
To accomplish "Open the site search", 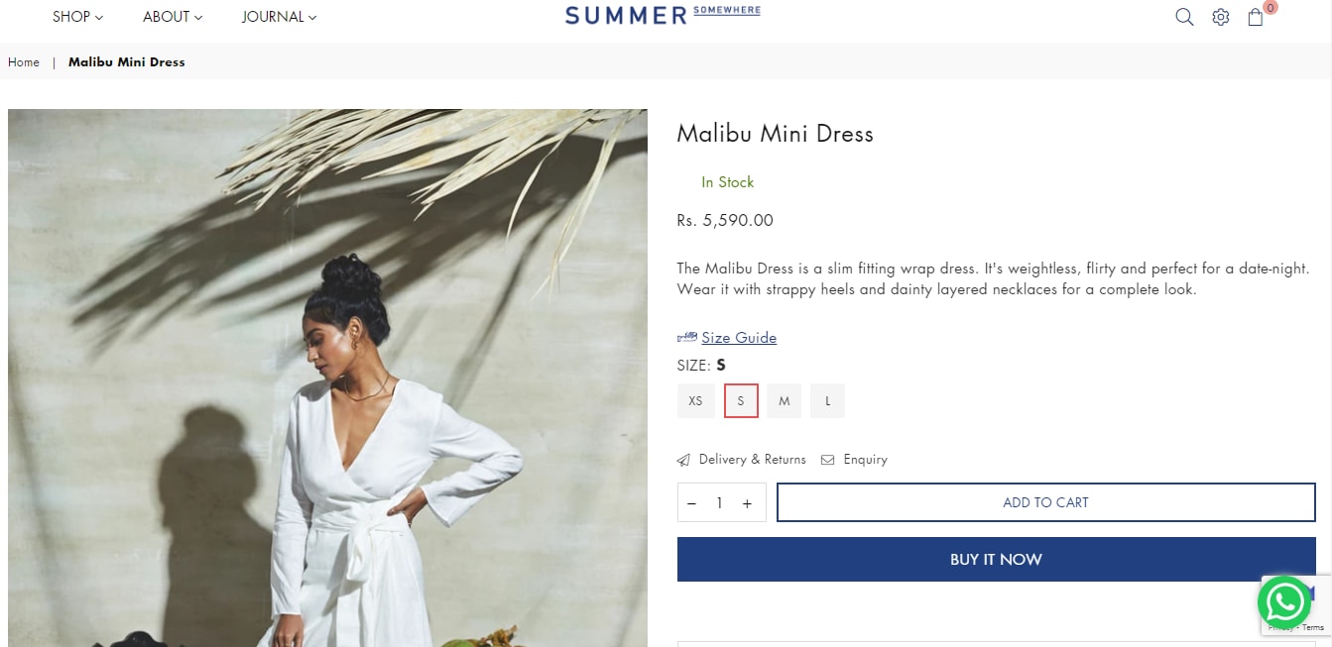I will click(x=1184, y=17).
